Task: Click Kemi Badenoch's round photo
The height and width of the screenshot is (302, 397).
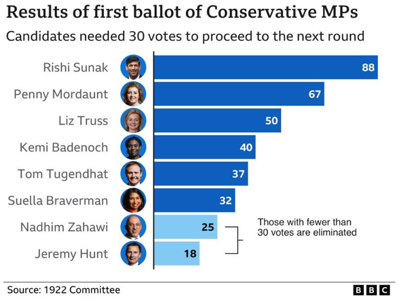Action: coord(133,147)
